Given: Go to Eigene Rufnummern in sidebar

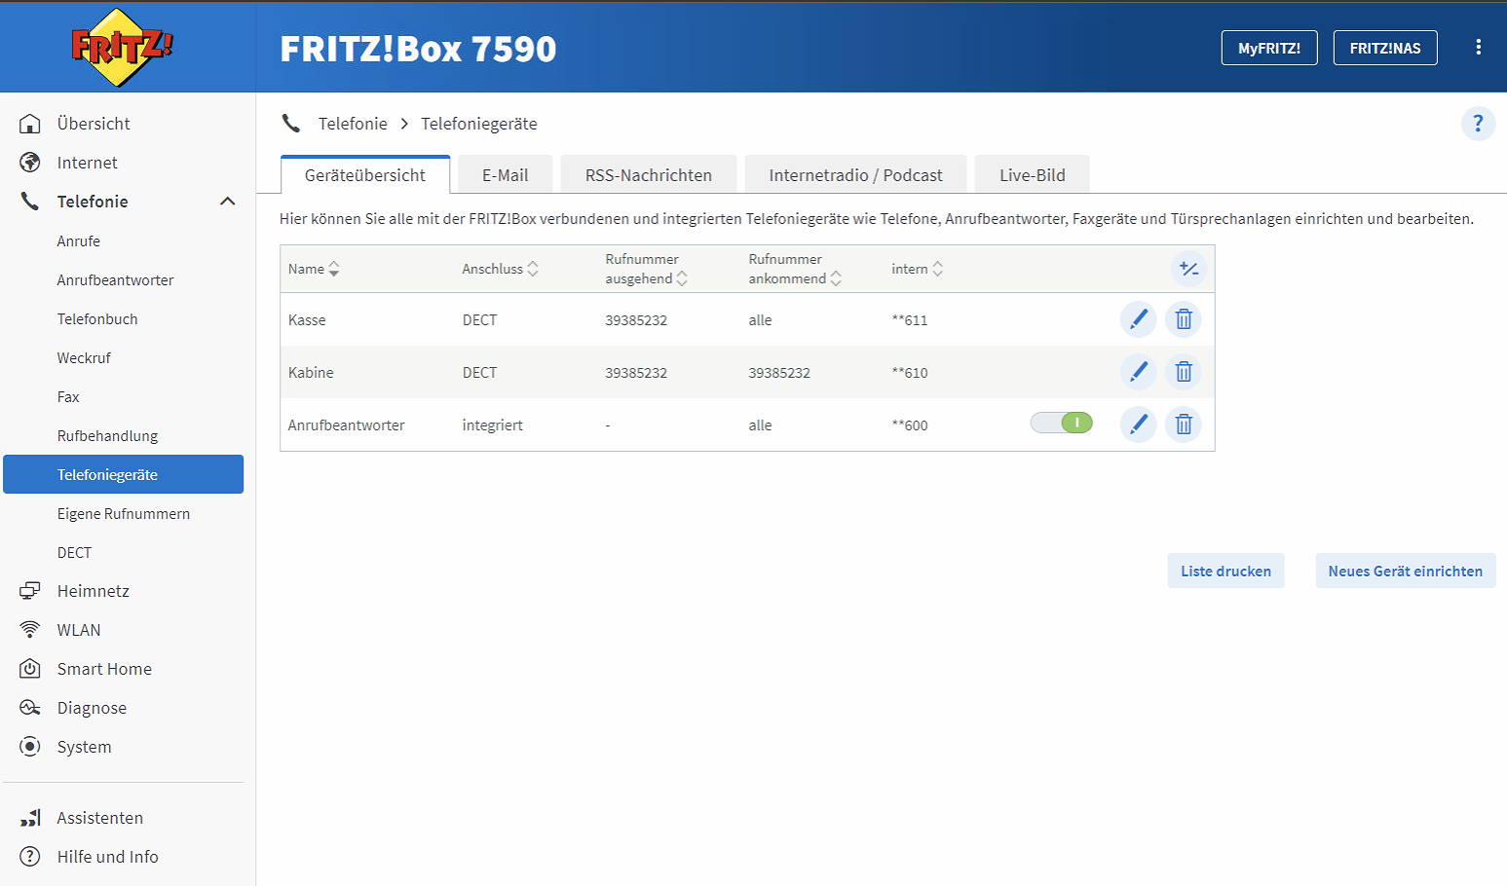Looking at the screenshot, I should coord(124,514).
